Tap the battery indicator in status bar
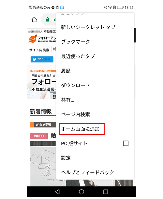Viewport: 163px width, 199px height. [120, 7]
